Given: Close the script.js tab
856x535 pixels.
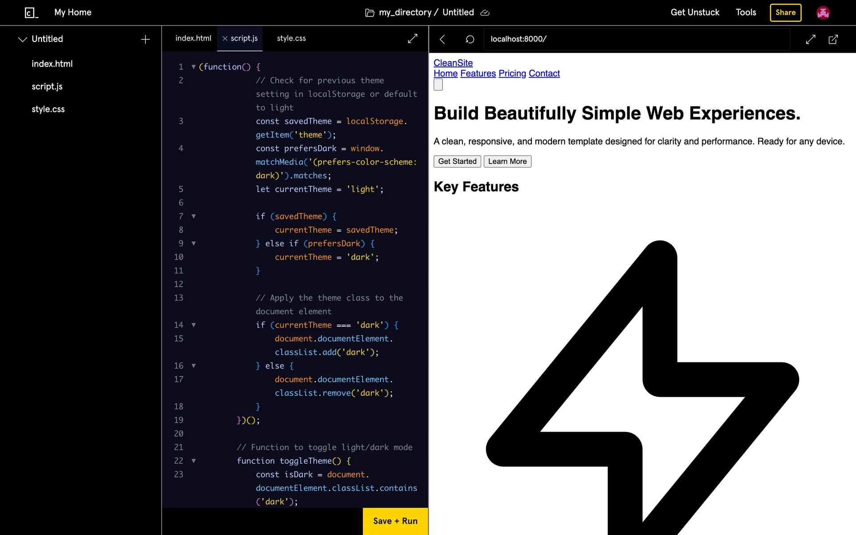Looking at the screenshot, I should (x=225, y=39).
